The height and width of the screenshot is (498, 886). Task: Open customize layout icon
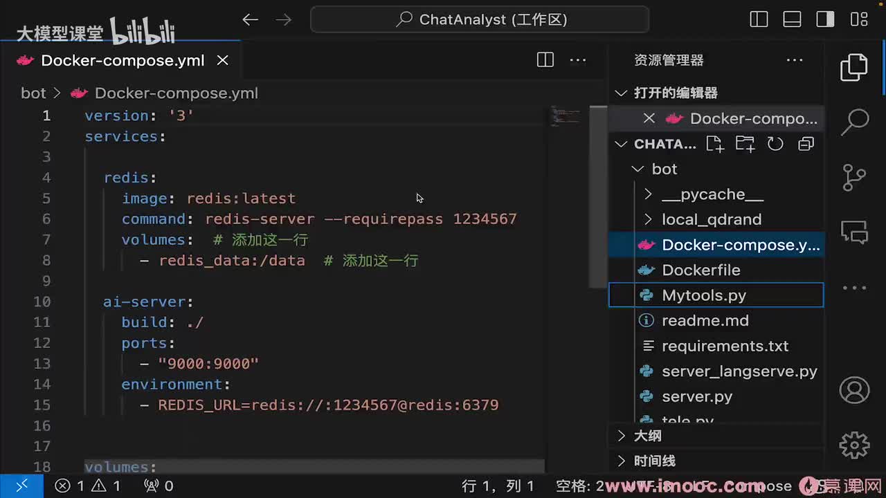(859, 19)
